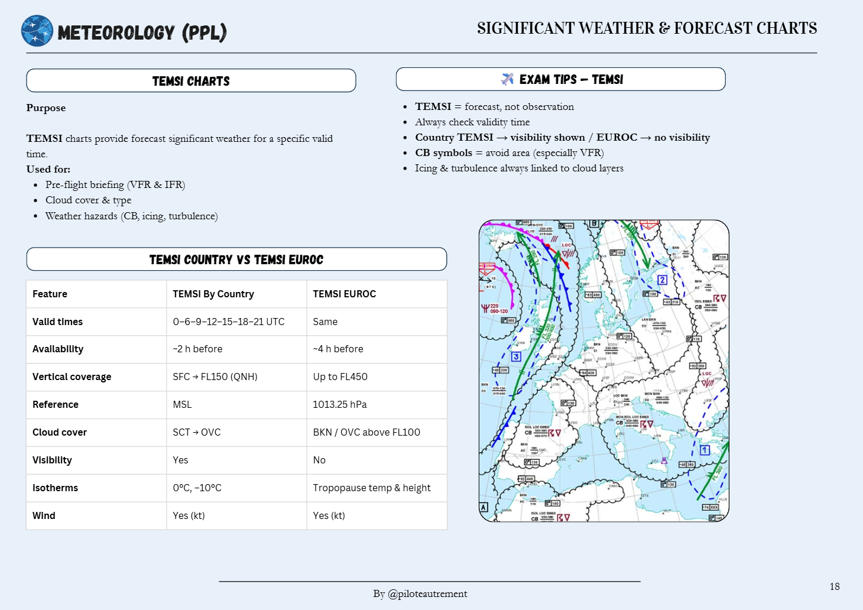The width and height of the screenshot is (863, 610).
Task: Click the Vertical coverage row label
Action: point(72,377)
